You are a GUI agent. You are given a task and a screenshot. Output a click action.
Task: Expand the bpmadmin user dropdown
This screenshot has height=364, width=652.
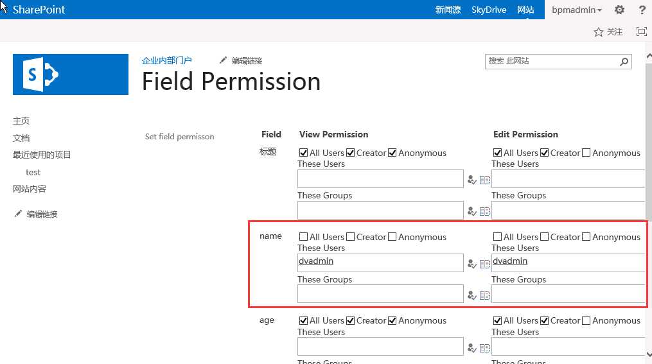coord(577,10)
